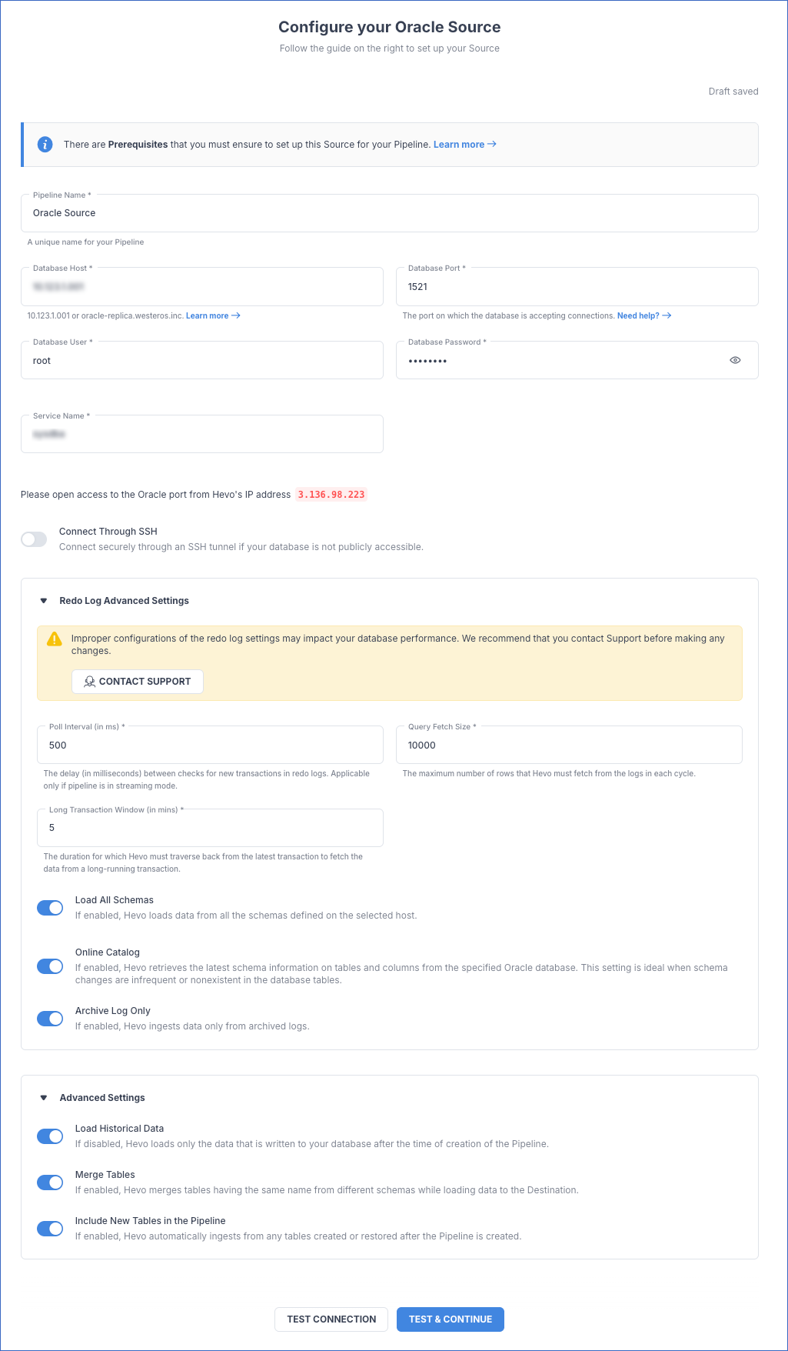Switch off Archive Log Only toggle

[x=50, y=1019]
